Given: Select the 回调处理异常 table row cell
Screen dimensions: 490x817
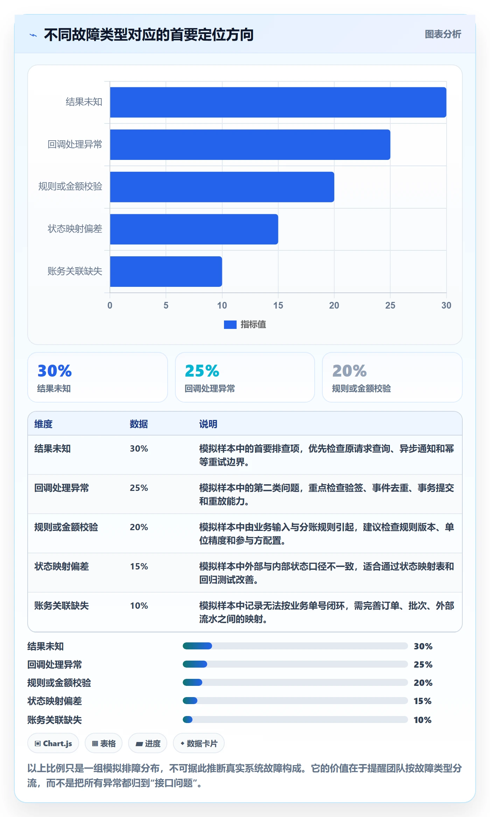Looking at the screenshot, I should pyautogui.click(x=62, y=488).
